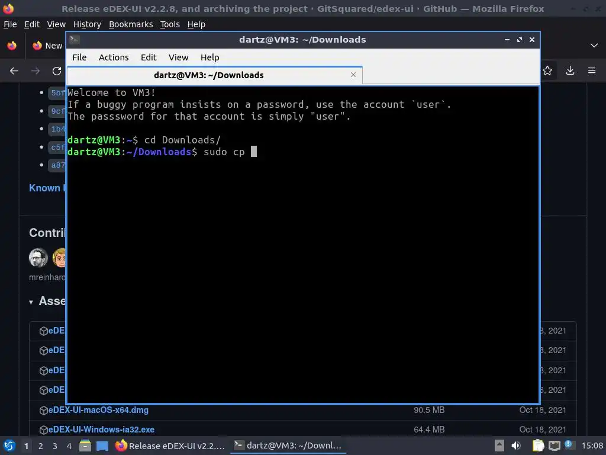606x455 pixels.
Task: Open the clipboard manager tray icon
Action: 538,446
